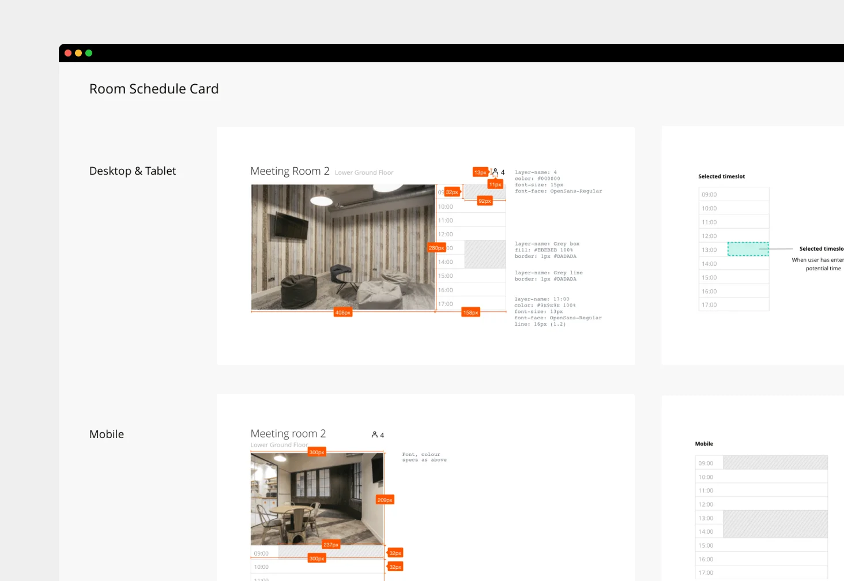Click the yellow minimize window dot

[78, 53]
